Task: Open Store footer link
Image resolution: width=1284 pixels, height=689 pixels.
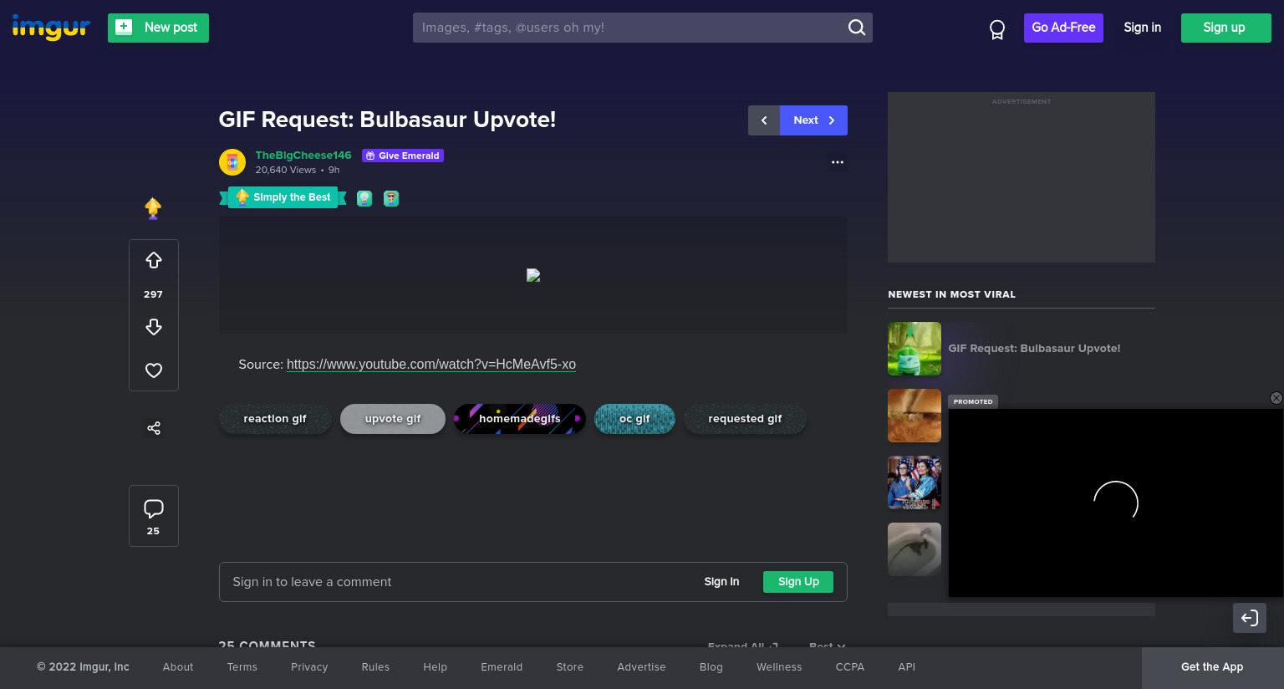Action: 570,667
